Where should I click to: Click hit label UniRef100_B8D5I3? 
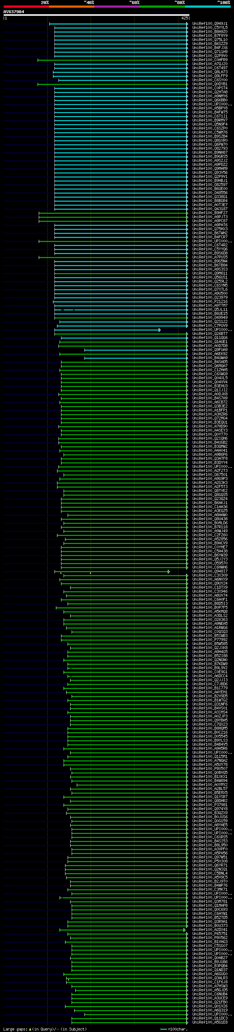[x=210, y=603]
